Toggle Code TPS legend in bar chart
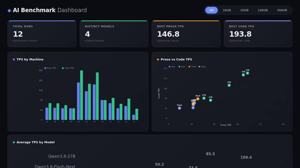The image size is (300, 168). tap(68, 68)
